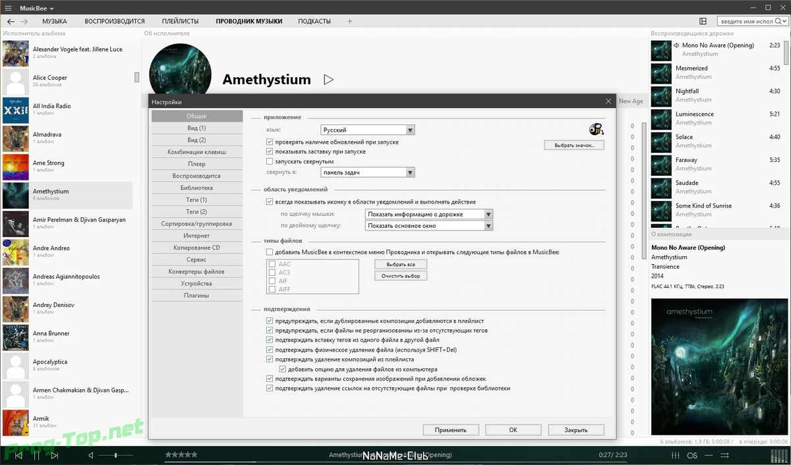
Task: Click the Применить button
Action: click(451, 429)
